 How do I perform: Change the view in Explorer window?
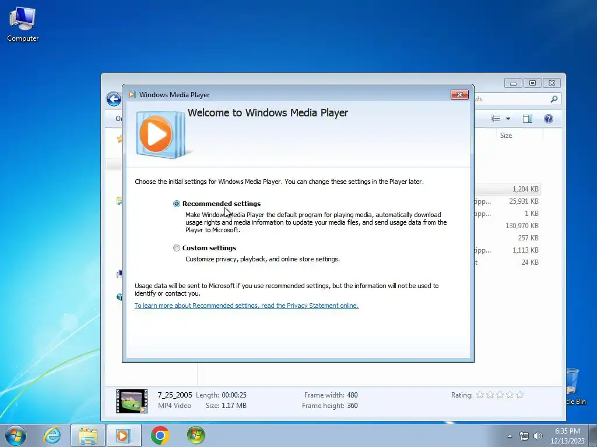tap(496, 119)
